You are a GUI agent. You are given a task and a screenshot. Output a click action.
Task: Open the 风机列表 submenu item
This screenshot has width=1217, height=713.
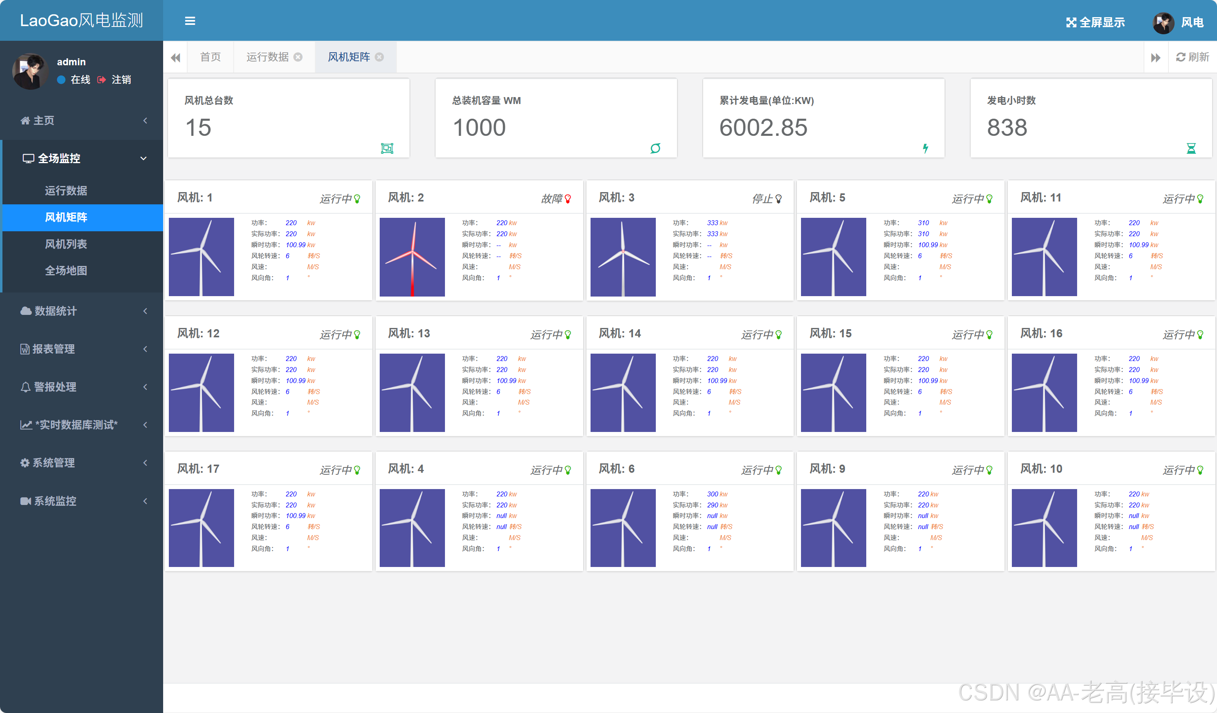pyautogui.click(x=66, y=244)
